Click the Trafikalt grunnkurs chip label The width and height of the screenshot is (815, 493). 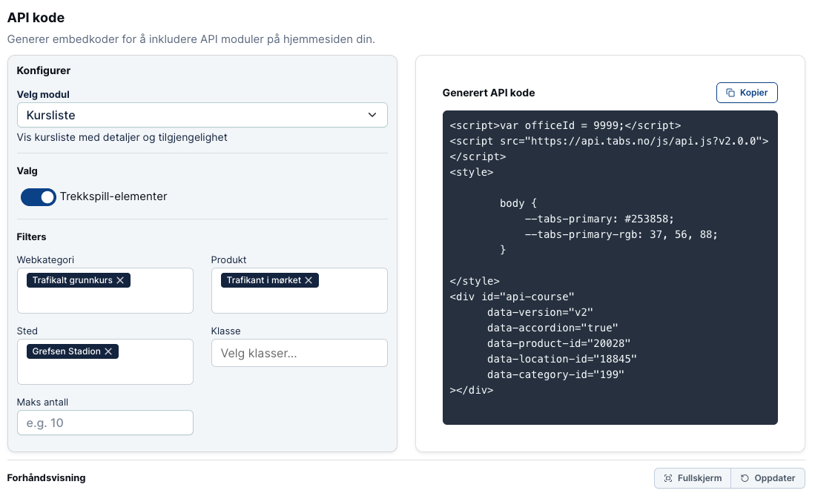[x=72, y=280]
